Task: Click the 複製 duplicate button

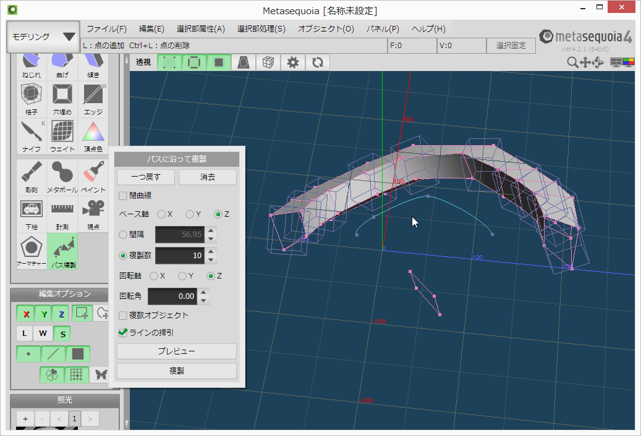Action: (x=177, y=371)
